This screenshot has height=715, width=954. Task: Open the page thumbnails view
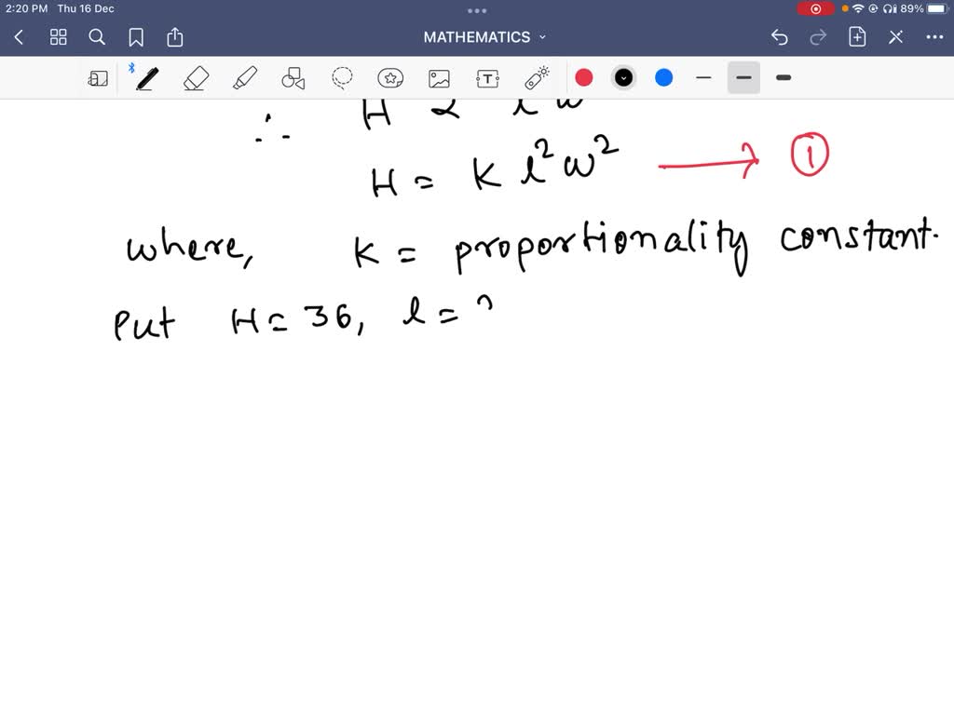pyautogui.click(x=58, y=37)
